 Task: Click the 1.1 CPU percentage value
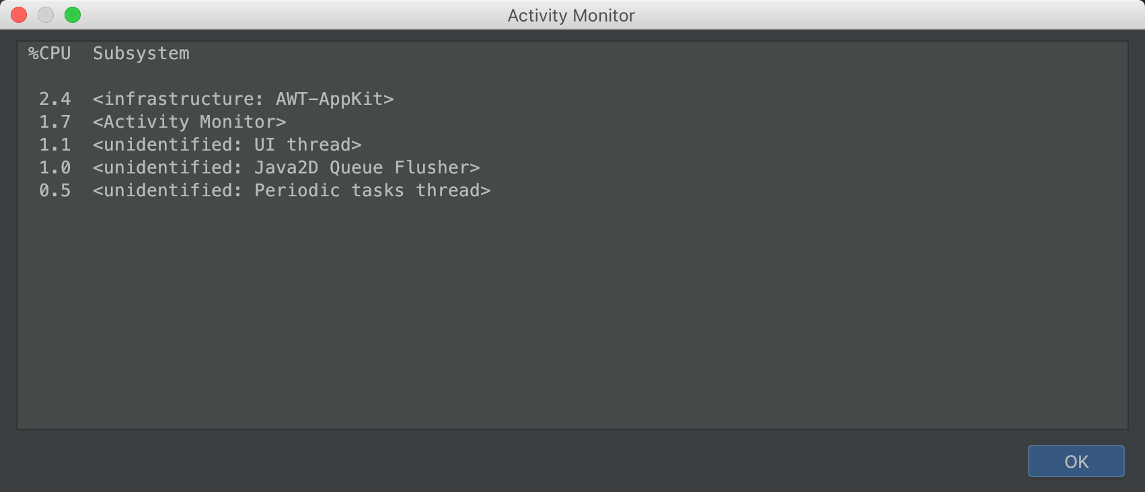click(55, 145)
